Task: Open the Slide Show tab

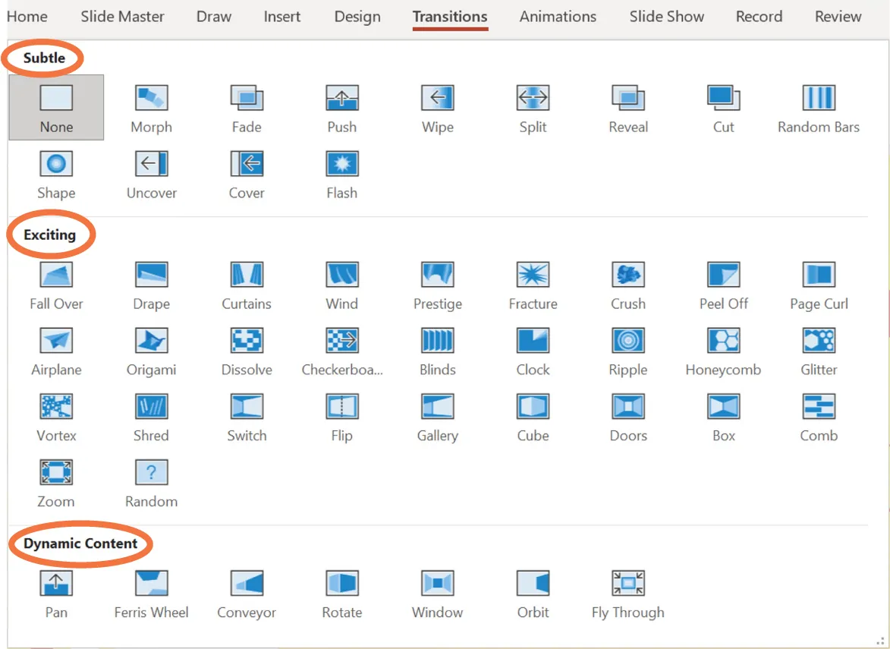Action: (x=666, y=16)
